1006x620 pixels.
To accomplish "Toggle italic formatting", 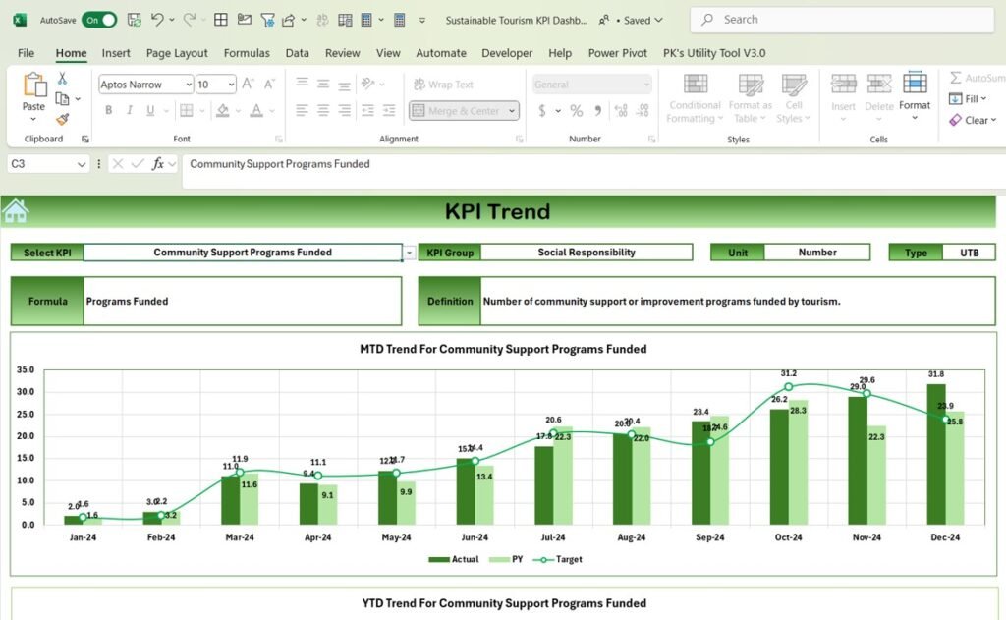I will [130, 108].
